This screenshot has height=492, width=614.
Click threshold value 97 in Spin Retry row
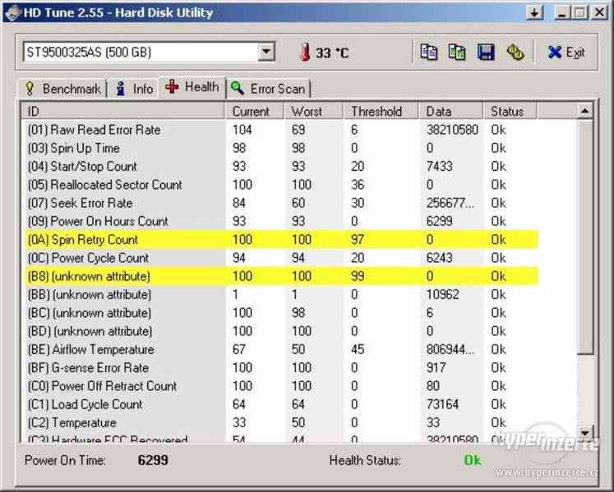point(358,240)
